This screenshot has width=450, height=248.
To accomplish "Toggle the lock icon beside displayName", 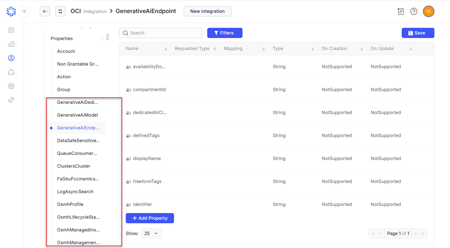I will (128, 159).
